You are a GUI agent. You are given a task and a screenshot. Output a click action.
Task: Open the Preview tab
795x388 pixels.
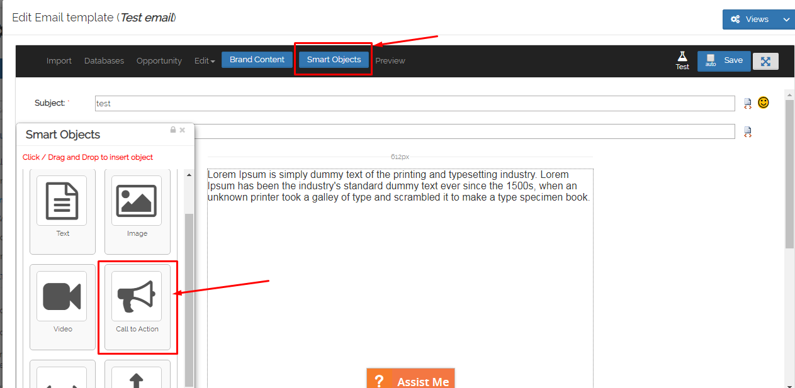point(390,61)
